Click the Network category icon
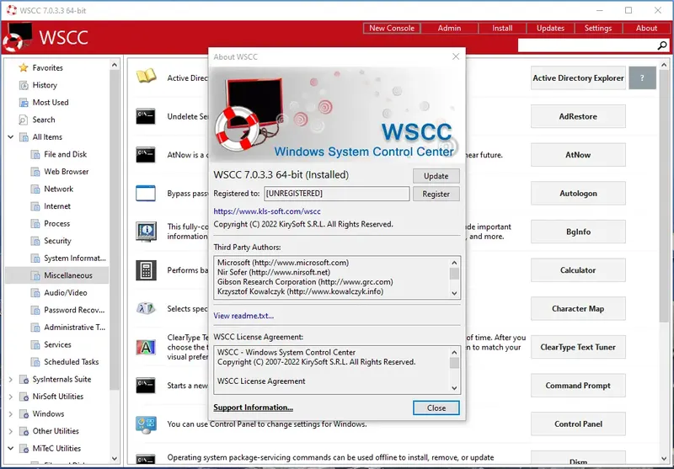 (35, 189)
